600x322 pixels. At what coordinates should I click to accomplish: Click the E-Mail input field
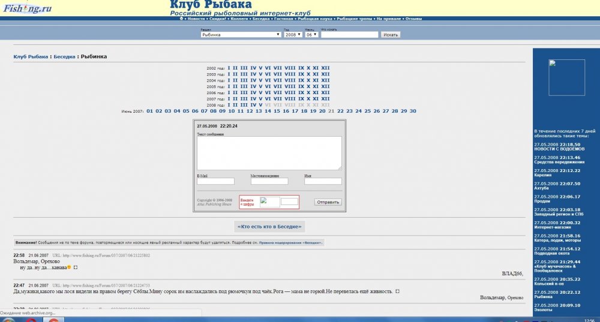215,181
